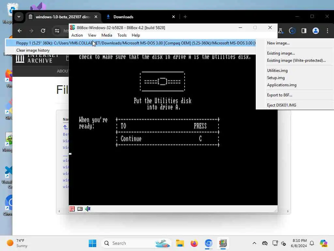Image resolution: width=334 pixels, height=251 pixels.
Task: Open Copilot preview icon in taskbar
Action: 324,243
